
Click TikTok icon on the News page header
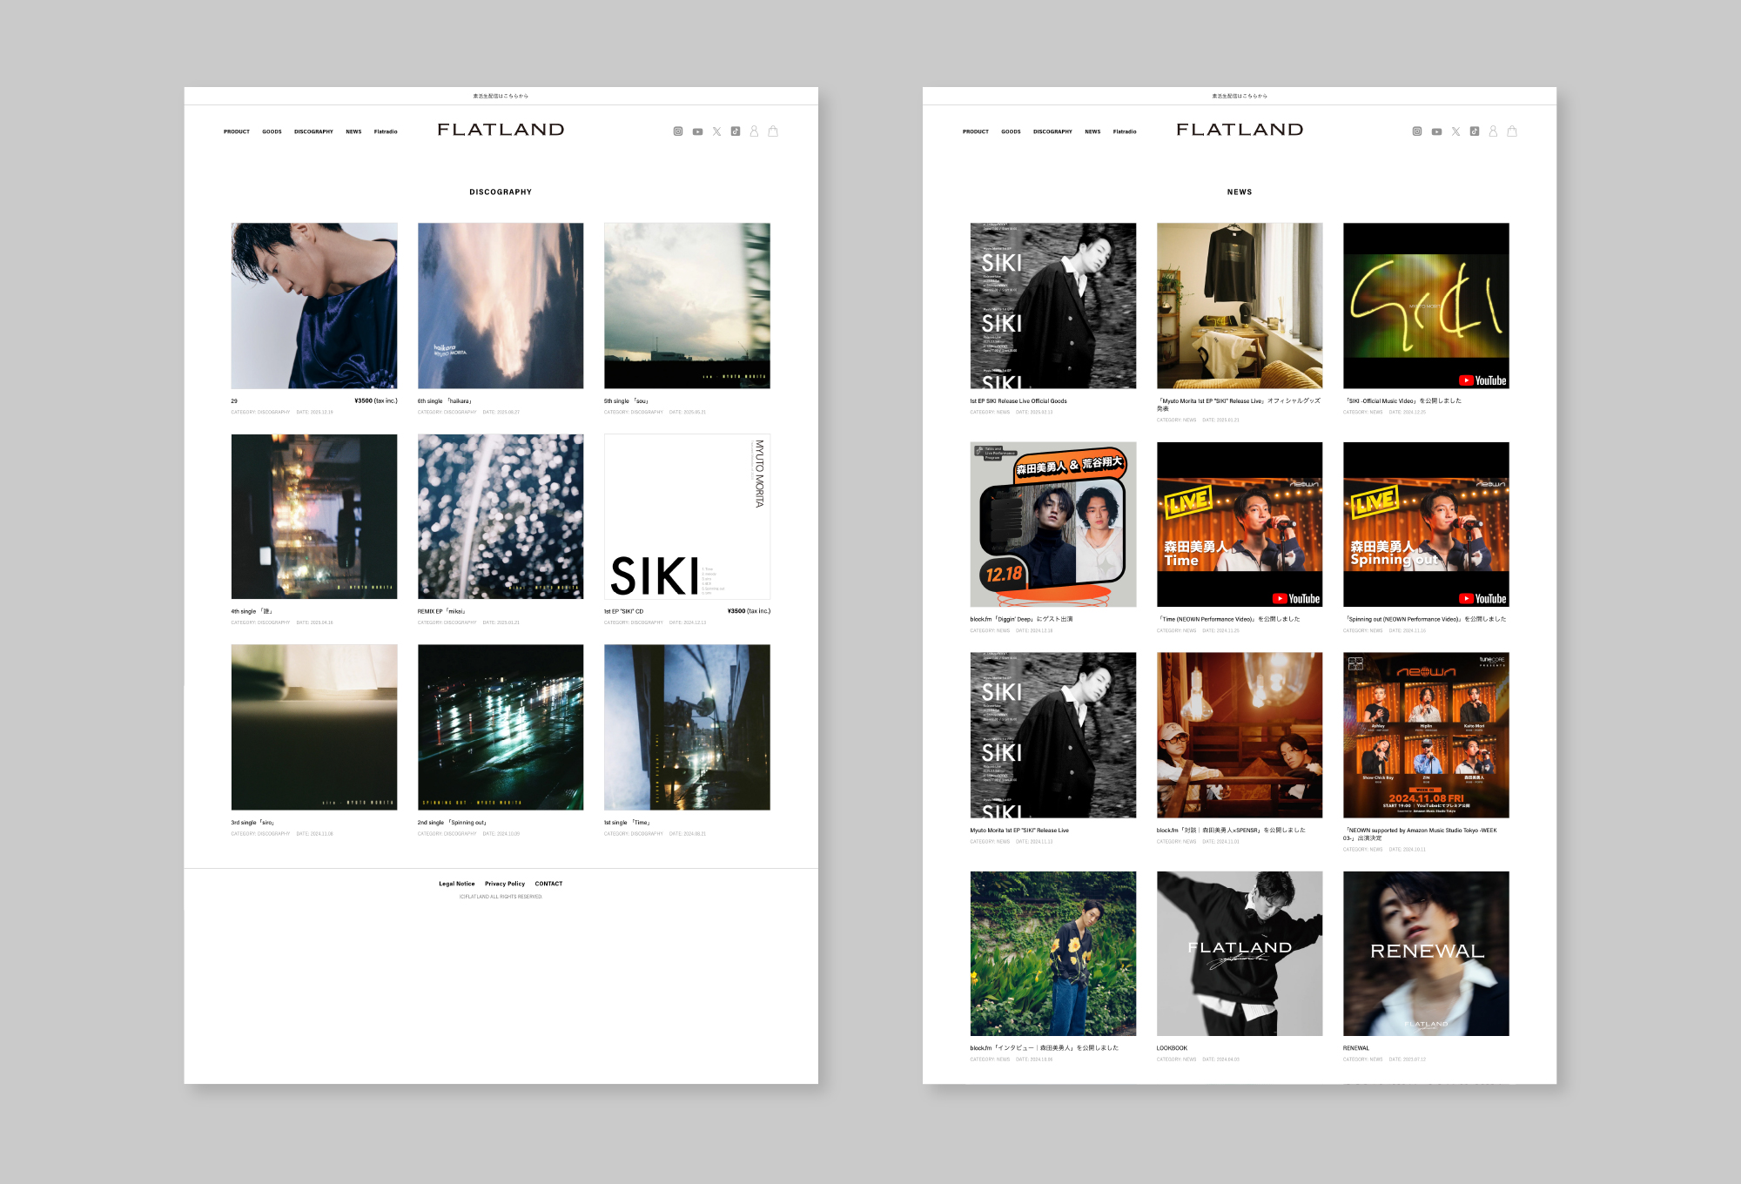pyautogui.click(x=1474, y=131)
